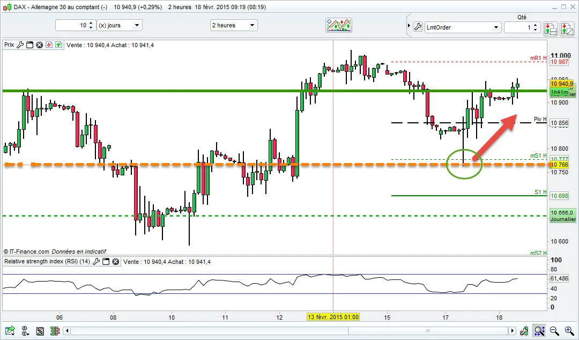Click the 10 766 orange price label

559,165
